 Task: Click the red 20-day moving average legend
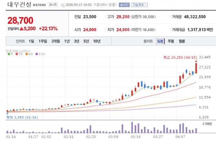[19, 54]
